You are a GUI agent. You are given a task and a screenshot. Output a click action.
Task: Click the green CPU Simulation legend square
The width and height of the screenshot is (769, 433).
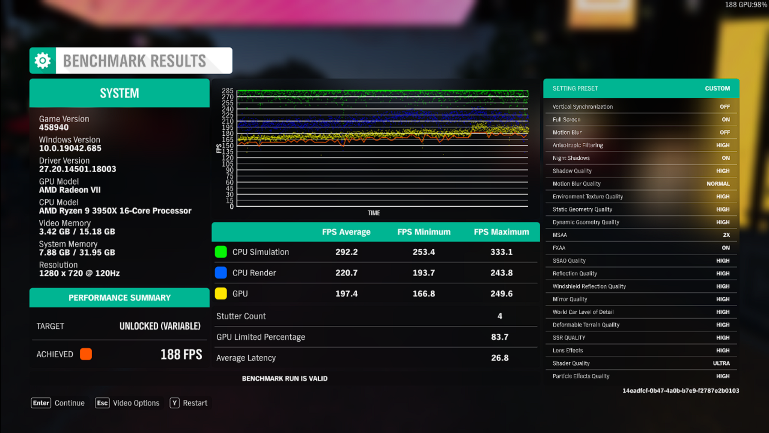point(221,252)
